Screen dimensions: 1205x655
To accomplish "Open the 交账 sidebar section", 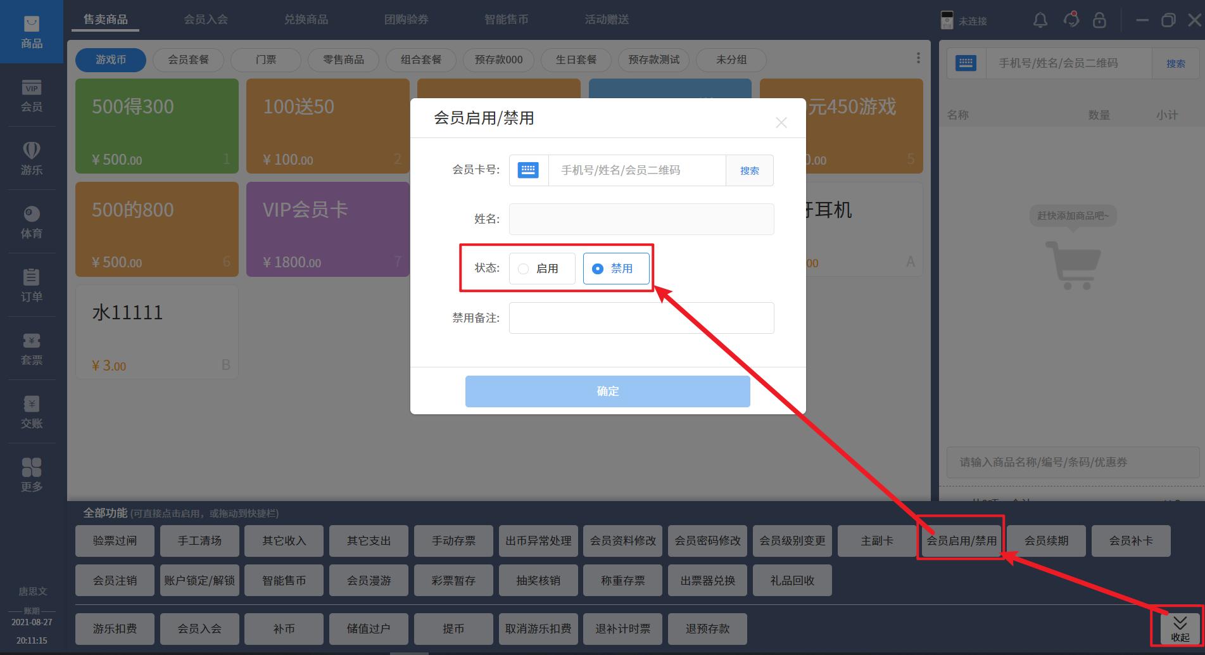I will [32, 412].
